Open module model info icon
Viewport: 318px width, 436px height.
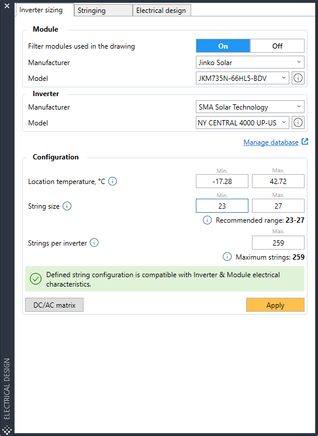[298, 78]
